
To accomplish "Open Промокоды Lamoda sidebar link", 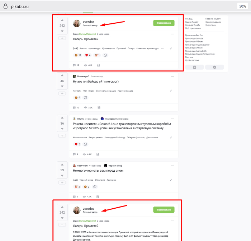I will click(194, 38).
